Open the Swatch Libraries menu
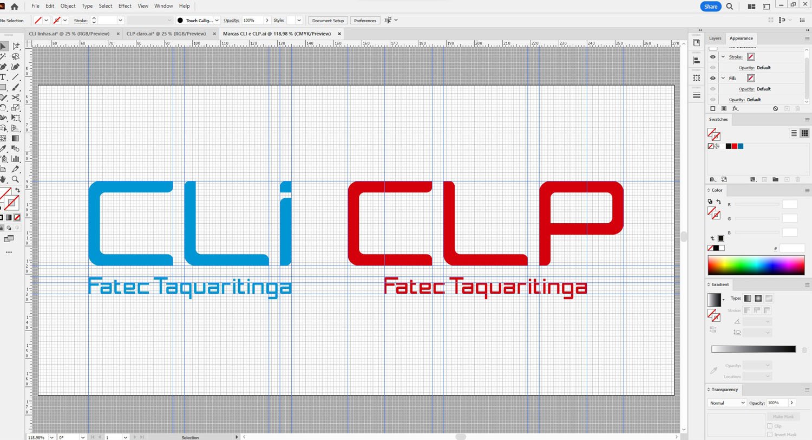Viewport: 812px width, 440px height. tap(713, 179)
